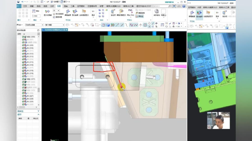
Task: Click the selection filter yellow arrow icon
Action: point(76,25)
